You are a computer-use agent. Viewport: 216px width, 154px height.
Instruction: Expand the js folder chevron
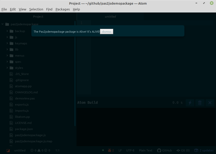(x=7, y=37)
